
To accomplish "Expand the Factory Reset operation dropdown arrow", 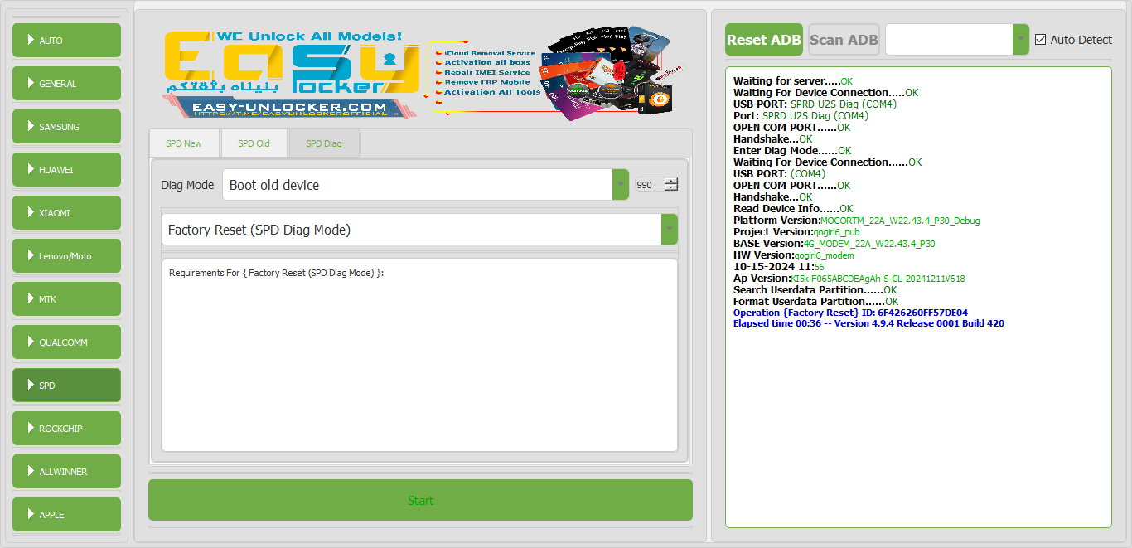I will (670, 230).
